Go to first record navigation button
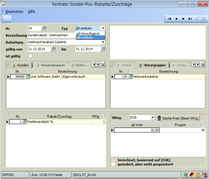Image resolution: width=209 pixels, height=179 pixels. coord(169,19)
